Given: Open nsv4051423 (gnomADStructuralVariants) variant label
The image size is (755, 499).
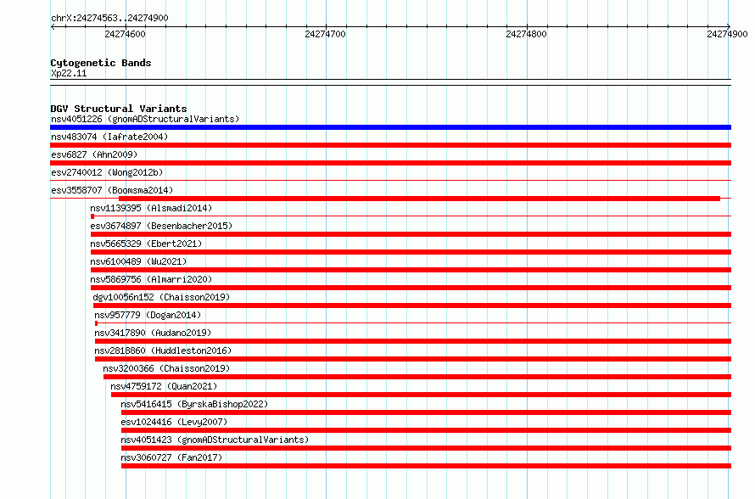Looking at the screenshot, I should click(x=215, y=440).
